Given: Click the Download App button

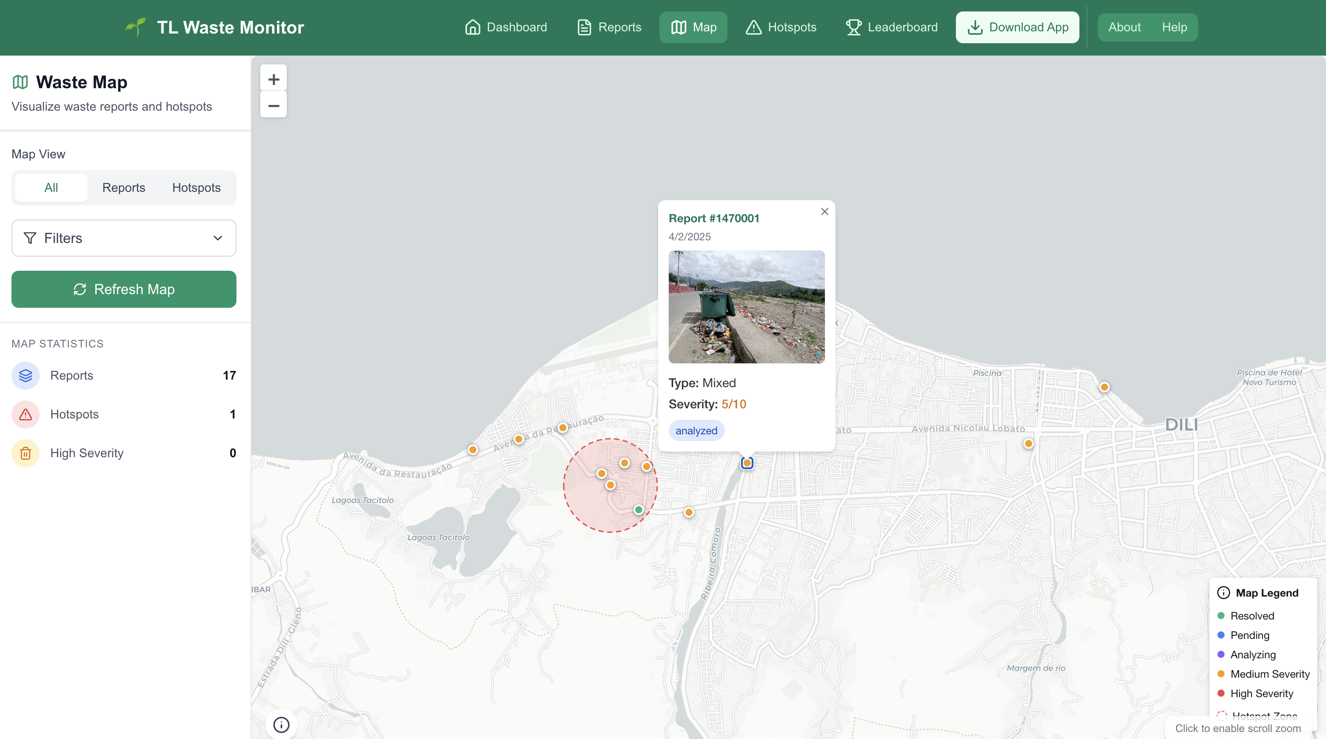Looking at the screenshot, I should (x=1017, y=27).
